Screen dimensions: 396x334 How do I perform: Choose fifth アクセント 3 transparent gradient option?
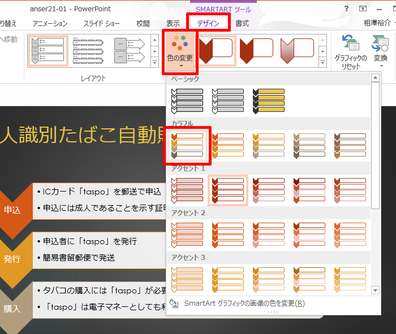350,280
